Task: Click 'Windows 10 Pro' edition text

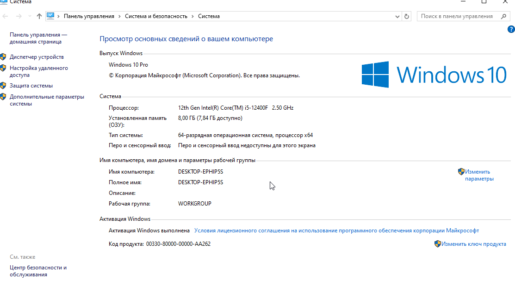Action: [x=129, y=65]
